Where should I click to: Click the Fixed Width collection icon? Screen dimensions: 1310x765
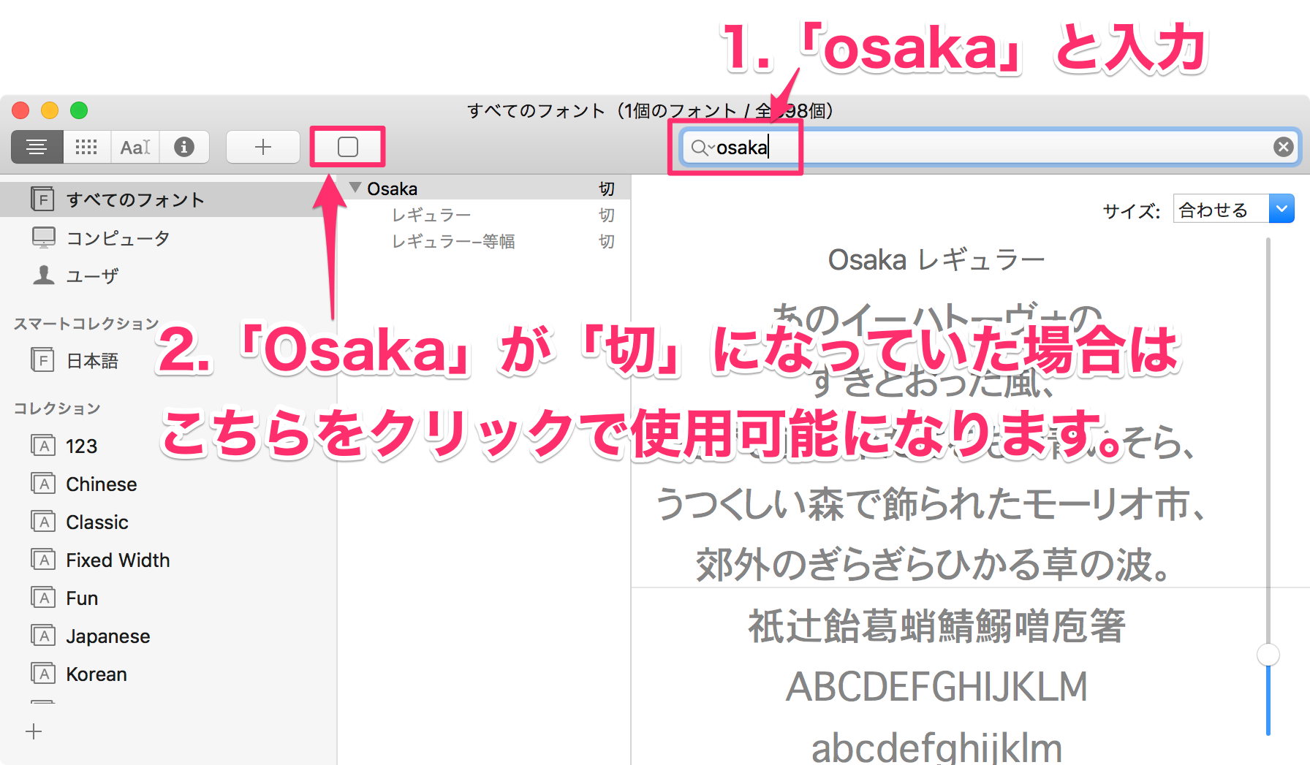click(x=43, y=560)
